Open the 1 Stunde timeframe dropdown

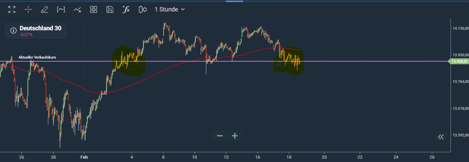[x=170, y=9]
